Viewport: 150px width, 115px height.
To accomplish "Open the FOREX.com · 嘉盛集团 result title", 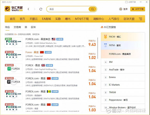I will (38, 39).
